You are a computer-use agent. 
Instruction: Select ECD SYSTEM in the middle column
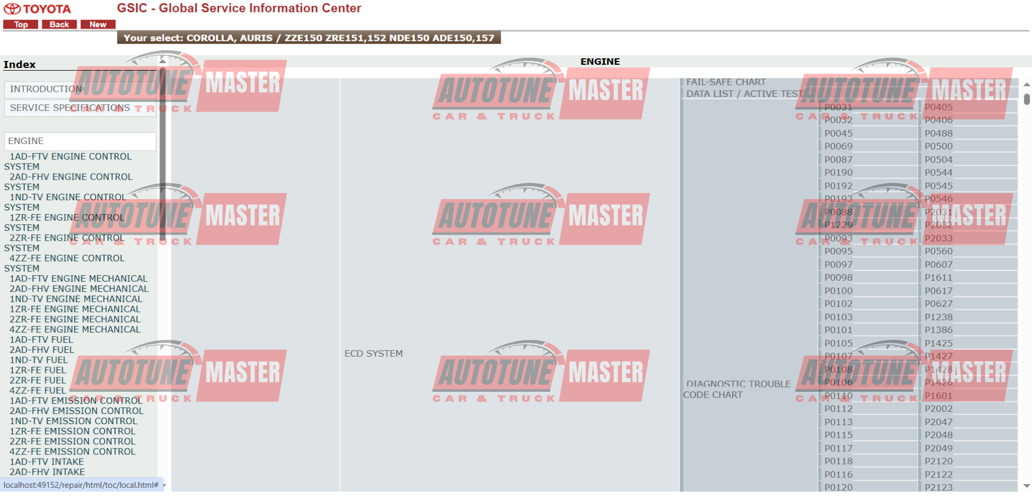[x=374, y=354]
